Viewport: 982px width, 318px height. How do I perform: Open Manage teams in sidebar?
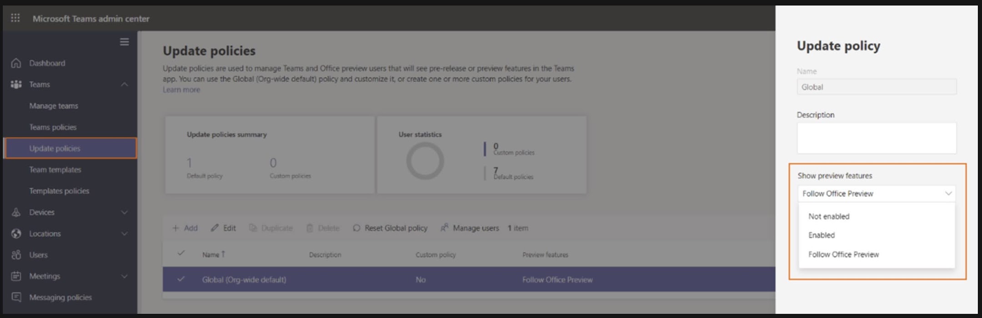pyautogui.click(x=54, y=106)
